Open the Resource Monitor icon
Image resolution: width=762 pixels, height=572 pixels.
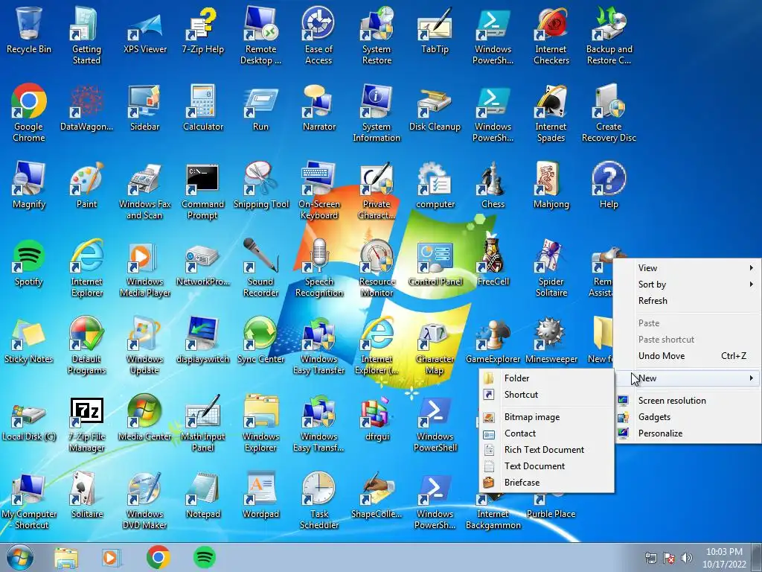[x=377, y=268]
